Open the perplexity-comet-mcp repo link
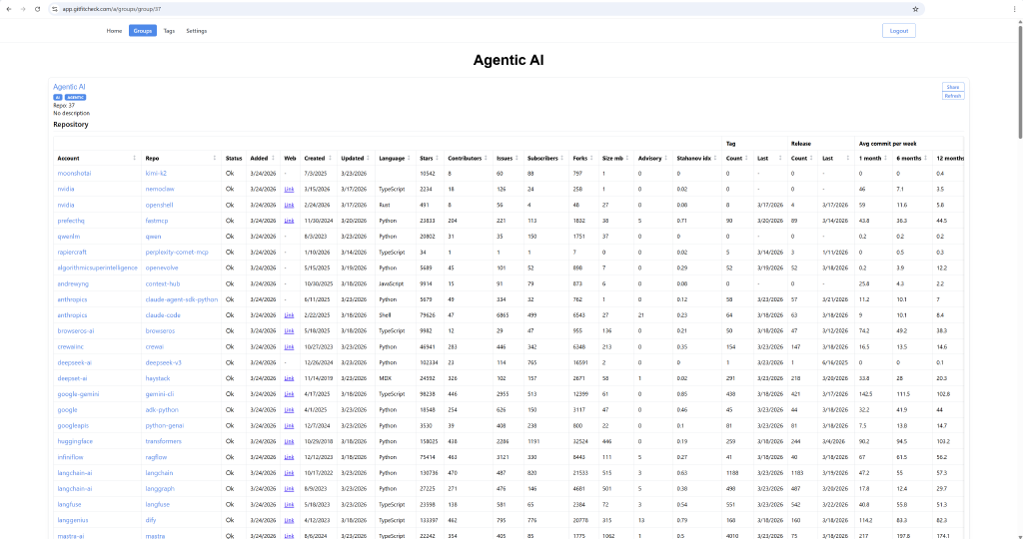 (177, 253)
